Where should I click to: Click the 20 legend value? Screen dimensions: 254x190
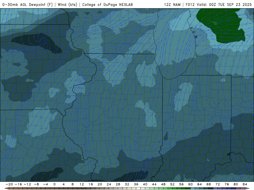[100, 184]
